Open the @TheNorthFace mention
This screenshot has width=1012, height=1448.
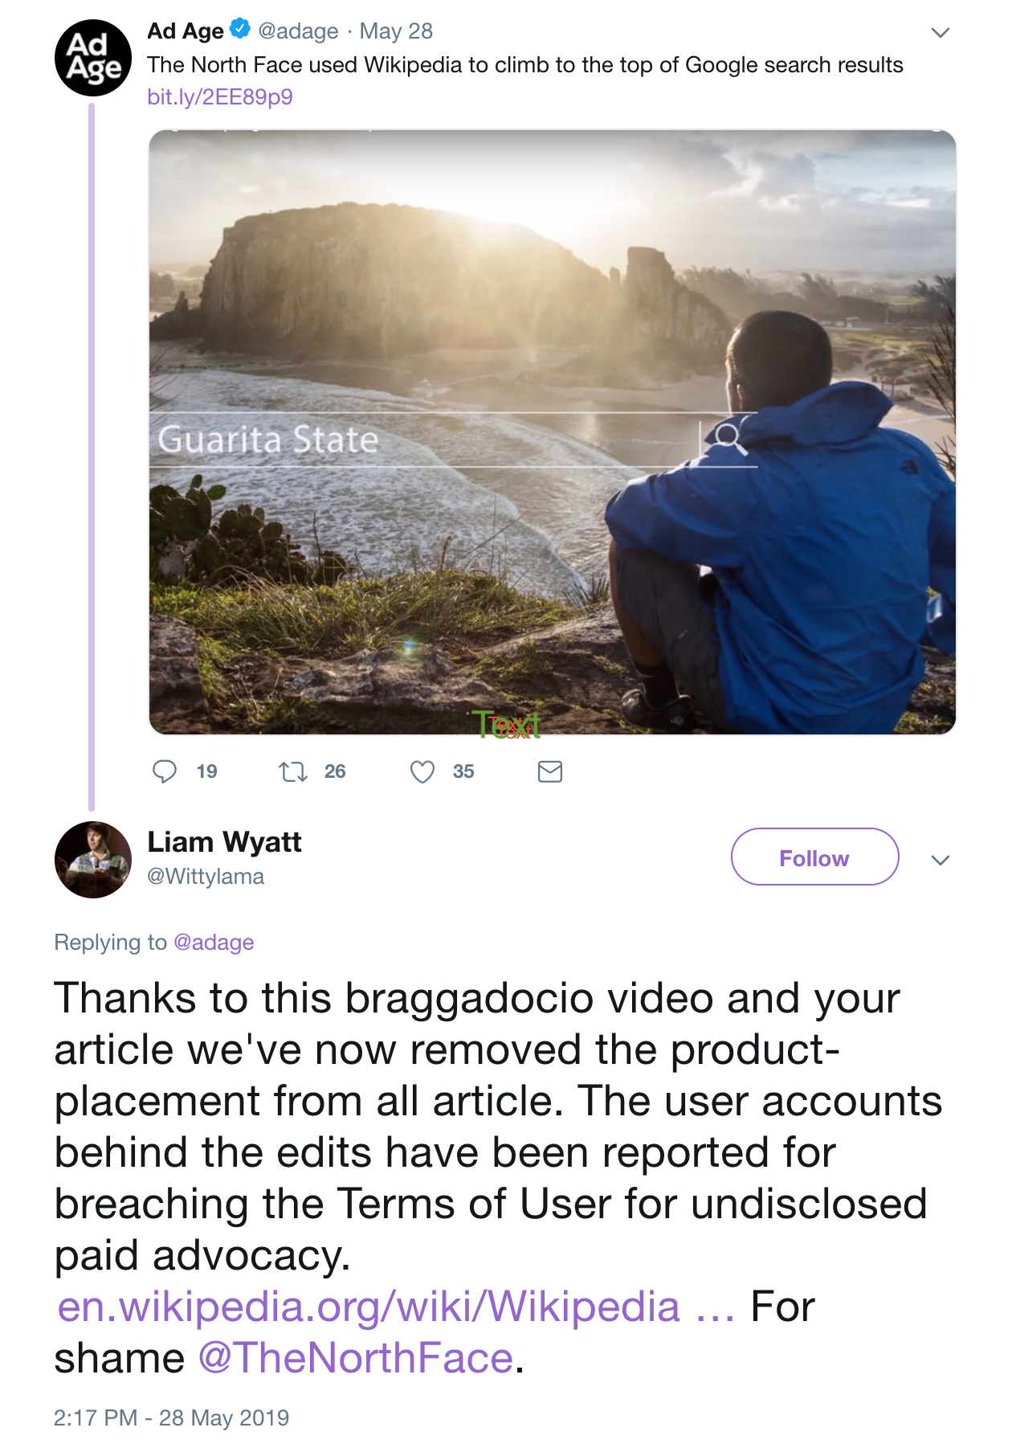pyautogui.click(x=355, y=1358)
